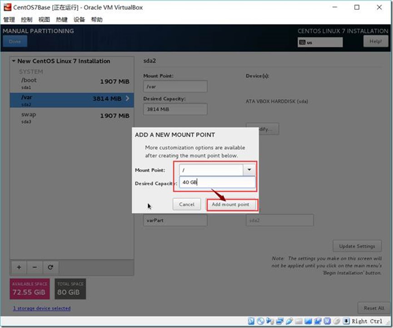Open the 帮助 menu
This screenshot has width=393, height=328.
pos(97,19)
